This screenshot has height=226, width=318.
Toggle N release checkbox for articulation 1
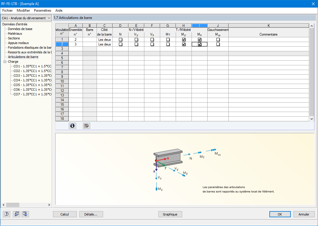pos(120,40)
